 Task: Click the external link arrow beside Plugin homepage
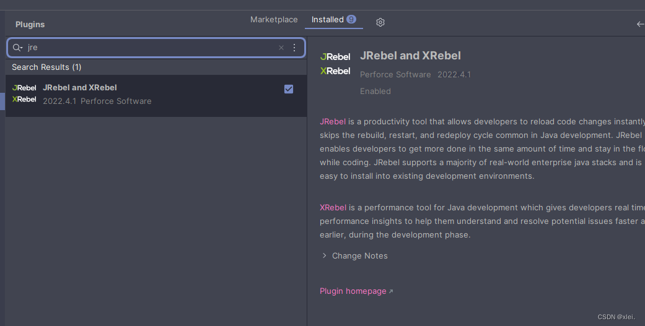tap(391, 291)
